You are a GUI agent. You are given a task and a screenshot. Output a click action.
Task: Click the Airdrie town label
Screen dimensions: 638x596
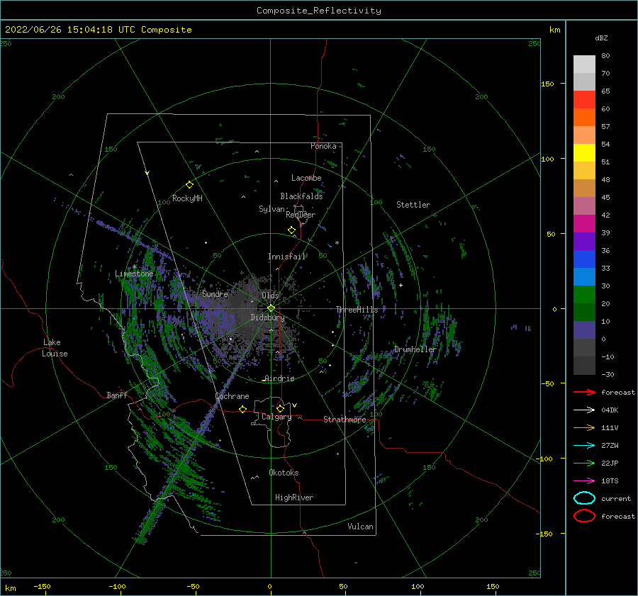279,378
